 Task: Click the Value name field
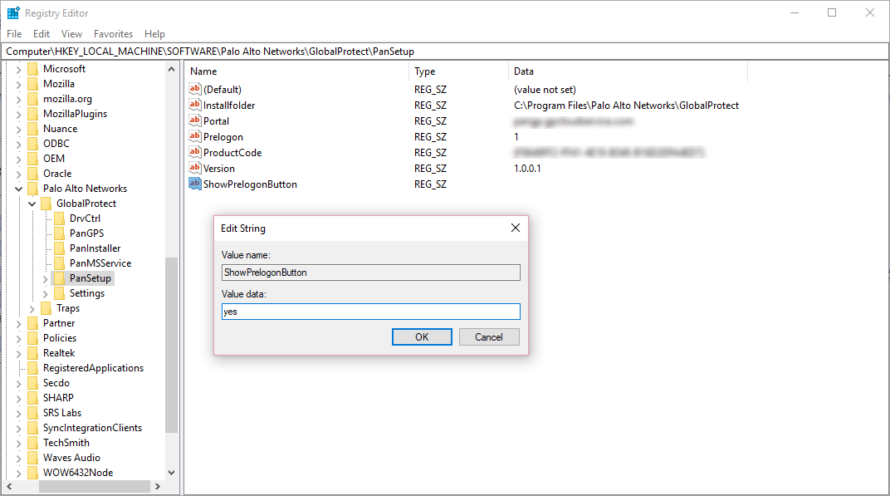(x=370, y=273)
